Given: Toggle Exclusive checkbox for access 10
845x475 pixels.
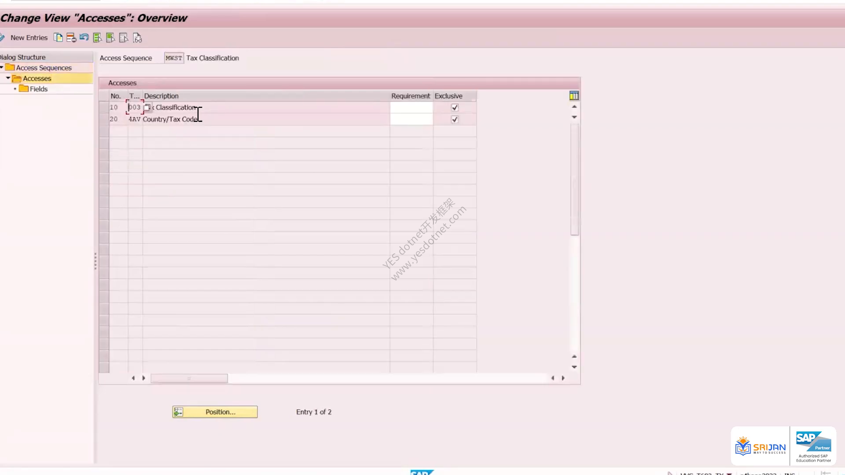Looking at the screenshot, I should (x=455, y=107).
